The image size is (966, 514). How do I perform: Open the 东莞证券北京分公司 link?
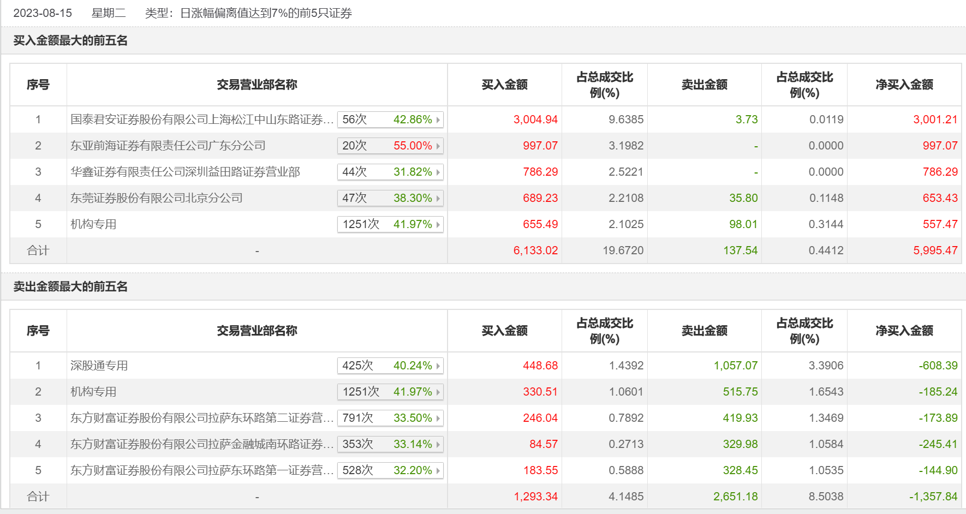(x=156, y=198)
